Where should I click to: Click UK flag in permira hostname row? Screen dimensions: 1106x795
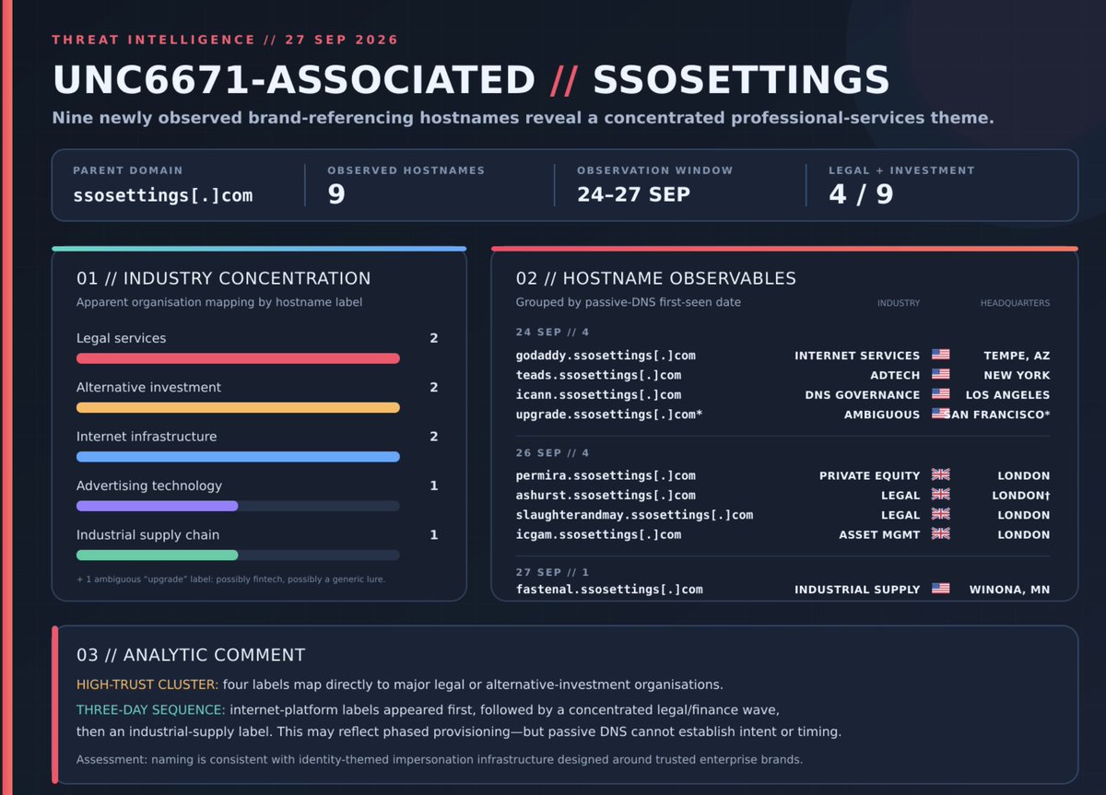[x=940, y=475]
